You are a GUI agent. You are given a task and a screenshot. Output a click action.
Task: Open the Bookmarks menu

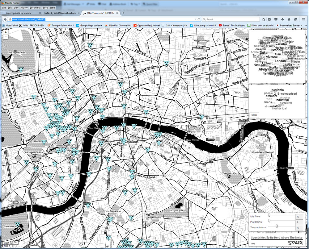tap(36, 7)
